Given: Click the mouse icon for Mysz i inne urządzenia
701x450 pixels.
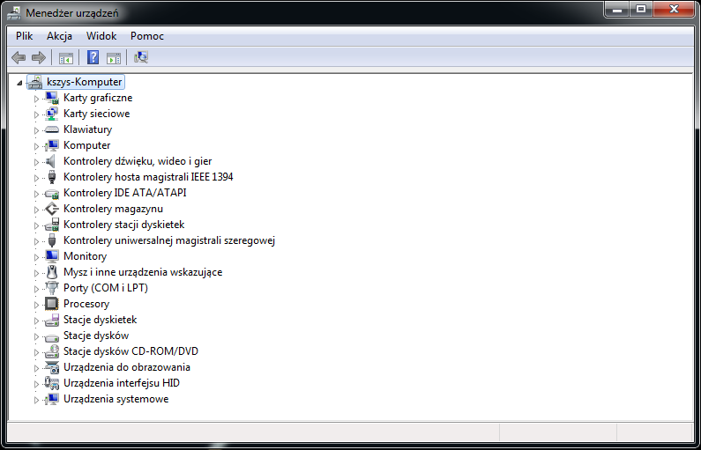Looking at the screenshot, I should coord(52,272).
